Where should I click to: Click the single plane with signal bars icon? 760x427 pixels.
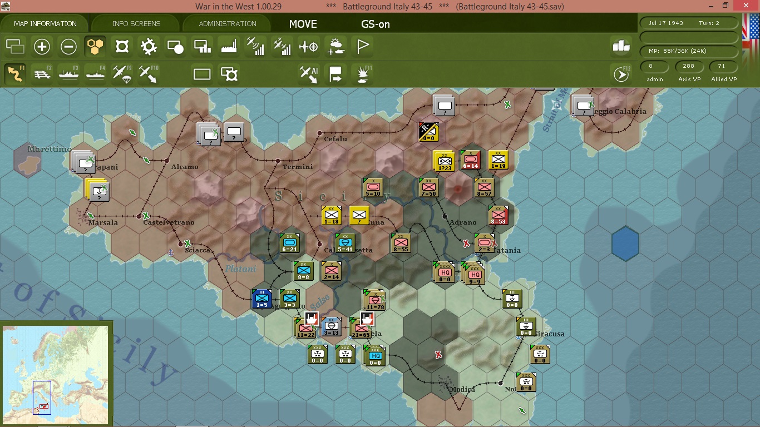pyautogui.click(x=255, y=47)
